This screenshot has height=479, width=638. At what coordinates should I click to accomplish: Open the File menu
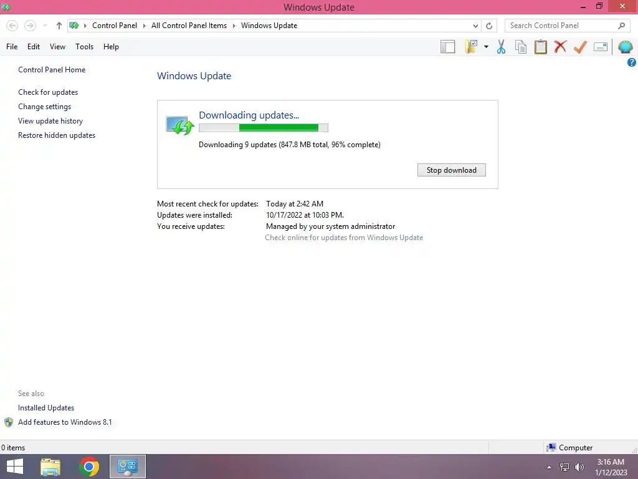pyautogui.click(x=12, y=47)
